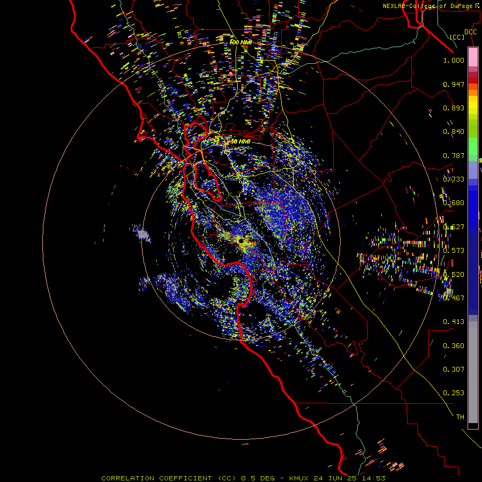Click the bright green segment of the color bar
The image size is (482, 482).
(473, 146)
